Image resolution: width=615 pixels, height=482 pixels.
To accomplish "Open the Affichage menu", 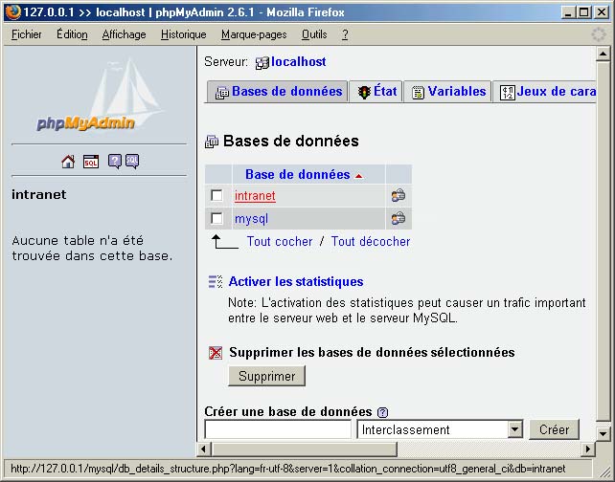I will tap(124, 34).
